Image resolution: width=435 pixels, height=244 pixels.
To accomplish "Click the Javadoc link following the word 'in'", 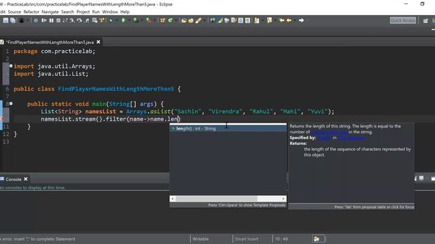I will pyautogui.click(x=351, y=138).
